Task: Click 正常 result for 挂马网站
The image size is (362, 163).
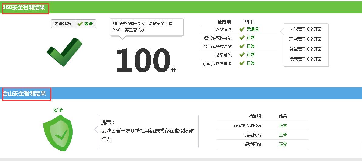Action: coord(283,135)
